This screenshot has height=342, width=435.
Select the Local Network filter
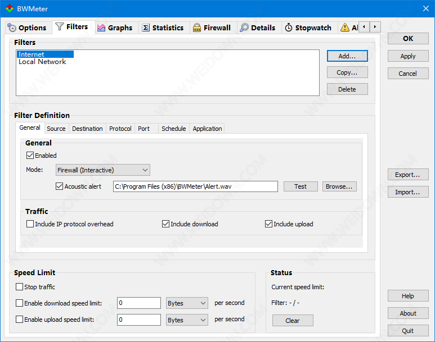point(42,62)
